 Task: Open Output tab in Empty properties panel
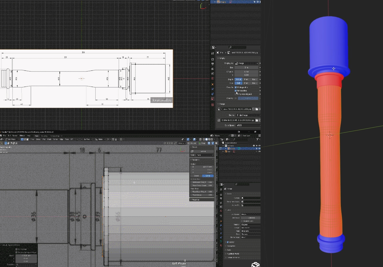213,64
